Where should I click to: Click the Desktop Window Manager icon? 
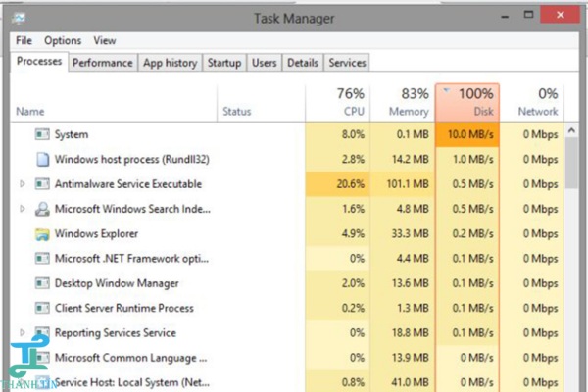42,283
